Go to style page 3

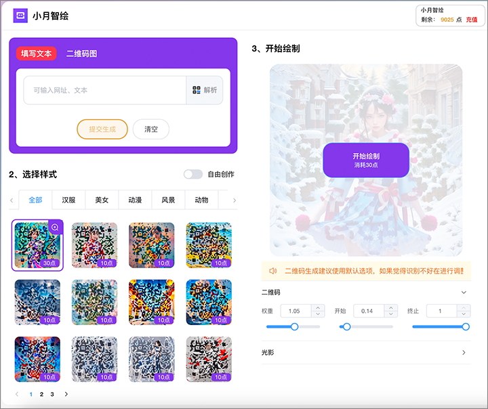pyautogui.click(x=52, y=394)
